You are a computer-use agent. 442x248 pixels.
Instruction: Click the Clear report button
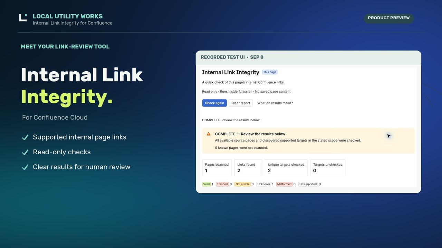click(x=241, y=103)
